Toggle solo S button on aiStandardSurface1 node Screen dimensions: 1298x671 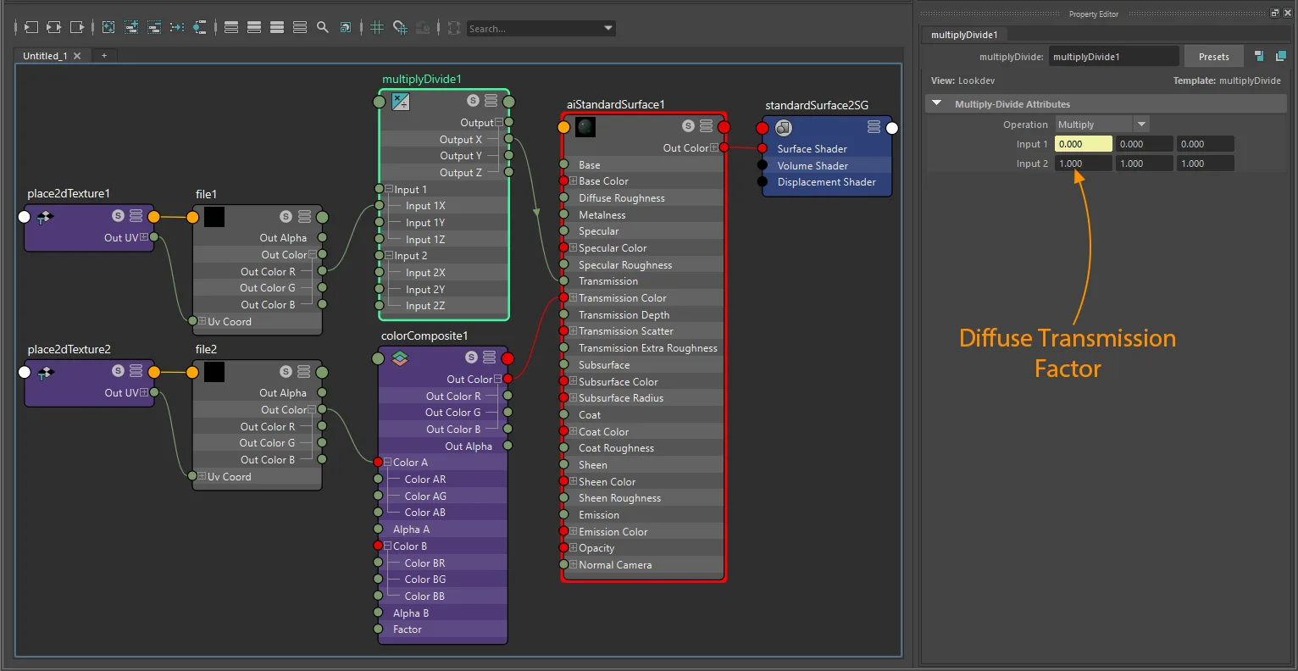pyautogui.click(x=688, y=126)
